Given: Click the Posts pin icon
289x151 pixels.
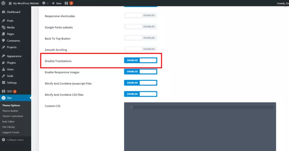Looking at the screenshot, I should [4, 21].
